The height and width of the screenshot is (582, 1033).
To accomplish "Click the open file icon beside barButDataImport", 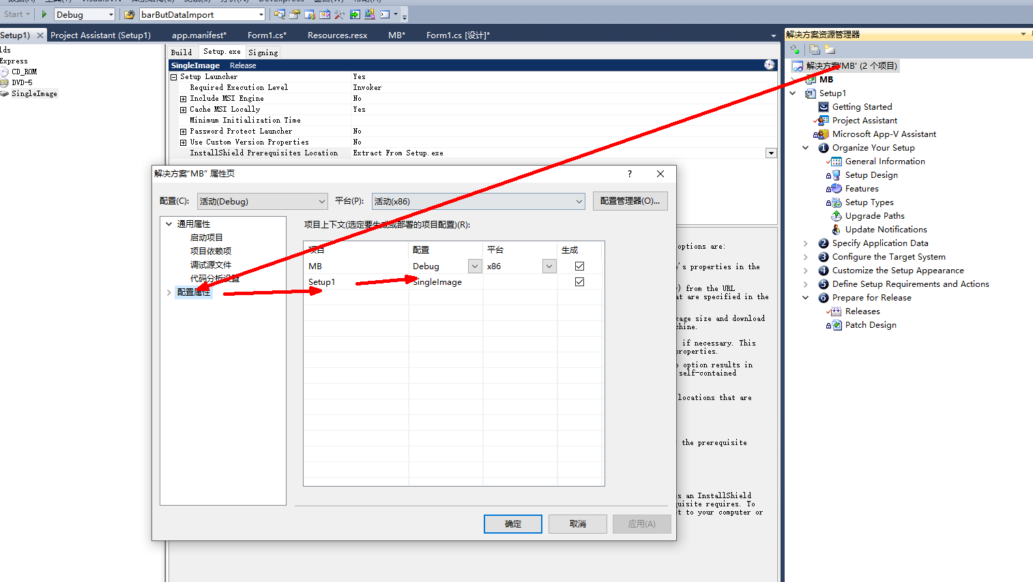I will pyautogui.click(x=130, y=14).
